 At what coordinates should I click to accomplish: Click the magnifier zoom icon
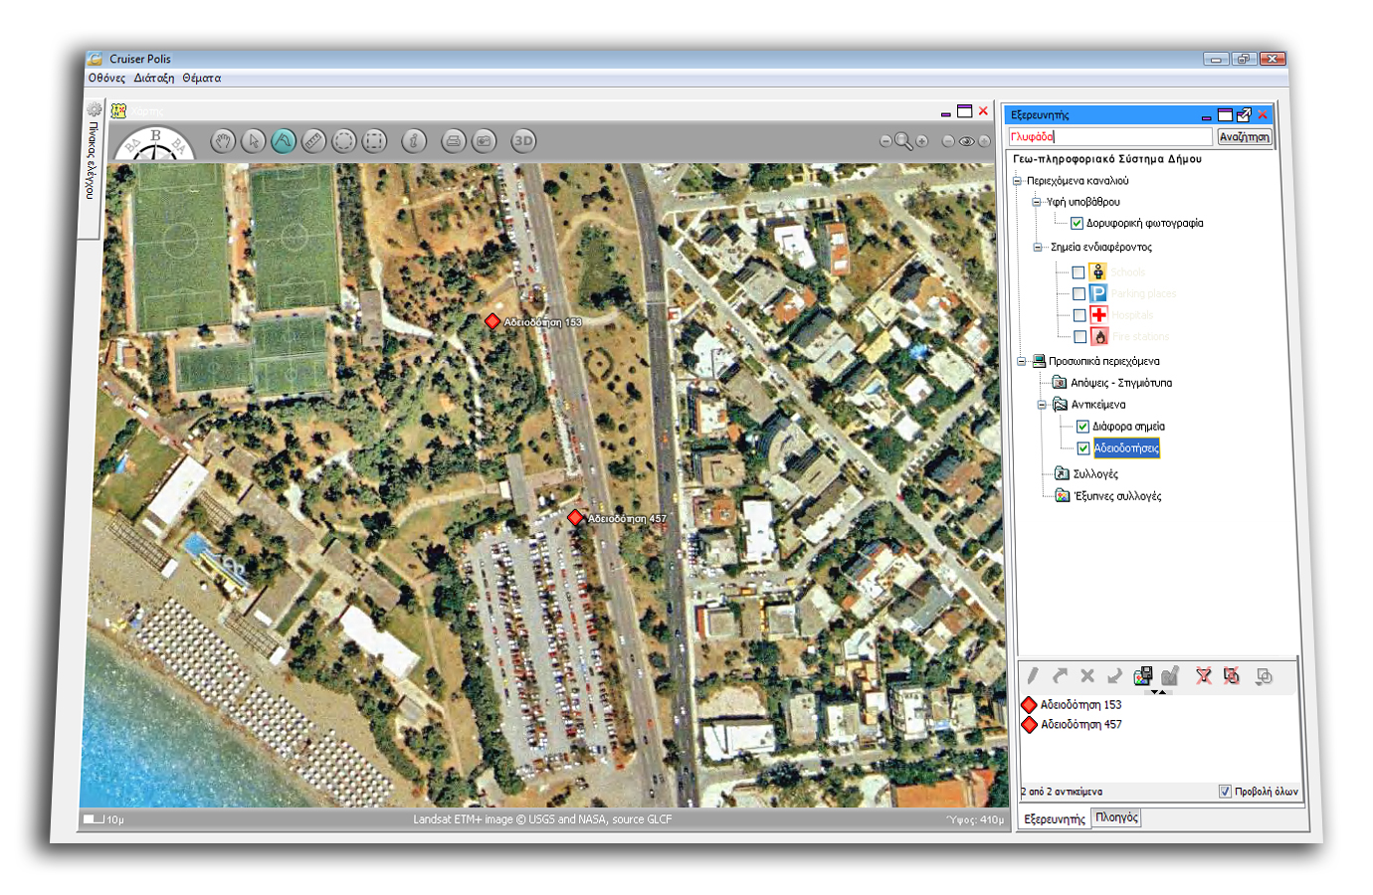coord(903,141)
